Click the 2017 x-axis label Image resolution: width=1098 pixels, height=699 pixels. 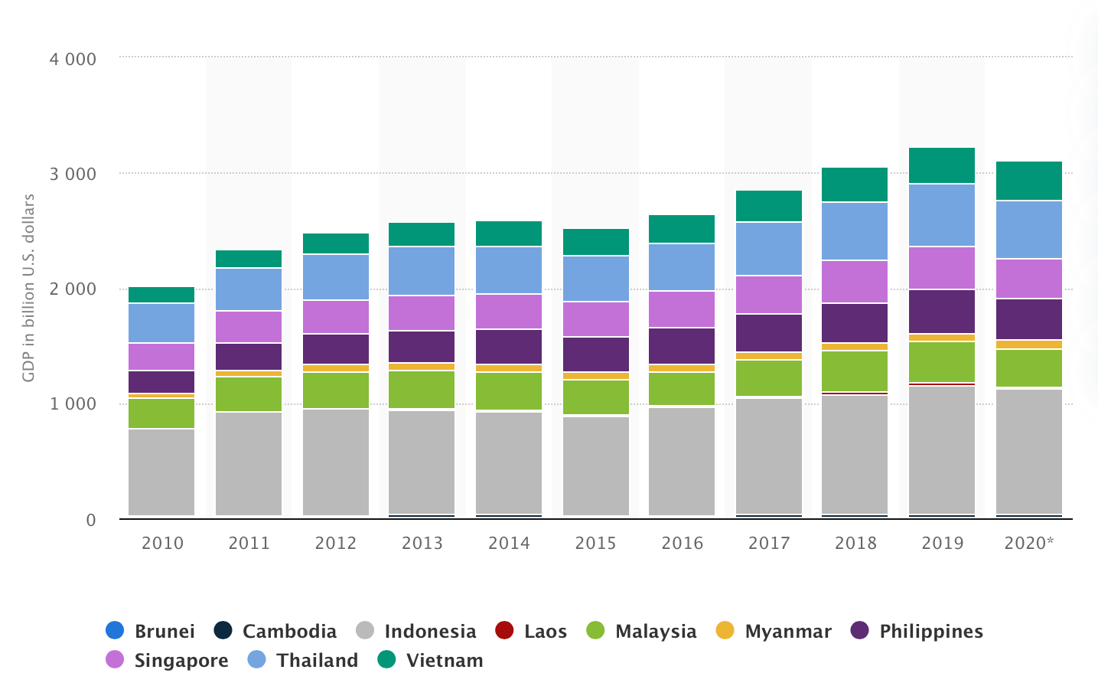point(769,543)
